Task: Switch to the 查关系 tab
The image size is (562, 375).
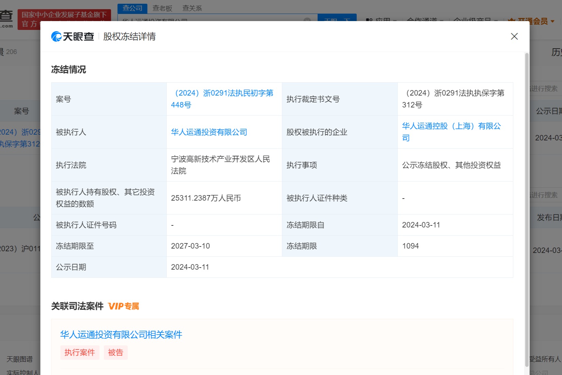Action: point(192,8)
